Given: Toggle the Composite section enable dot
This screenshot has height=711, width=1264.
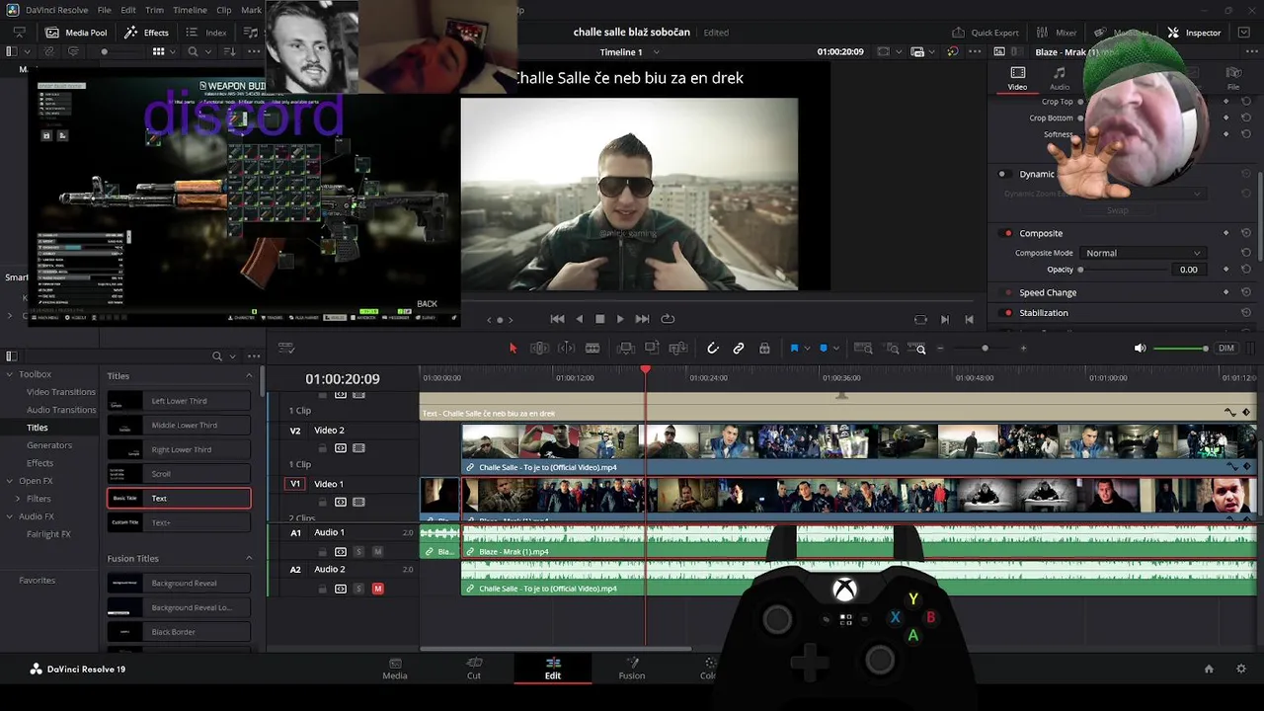Looking at the screenshot, I should tap(1007, 234).
